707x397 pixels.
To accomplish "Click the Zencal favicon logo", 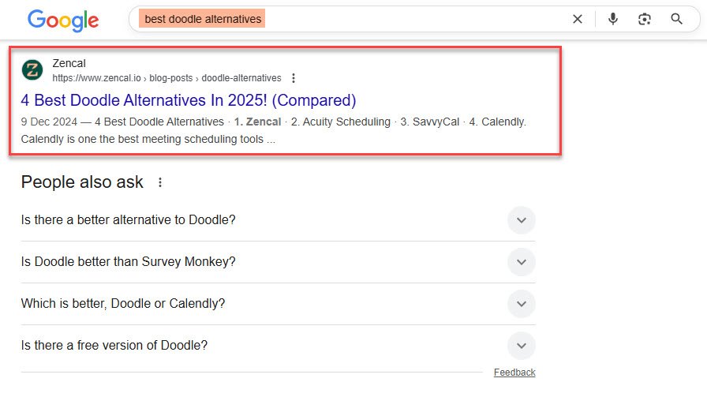I will pos(32,70).
